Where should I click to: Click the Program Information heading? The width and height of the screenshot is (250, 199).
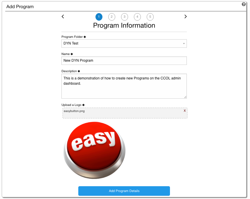pyautogui.click(x=124, y=26)
